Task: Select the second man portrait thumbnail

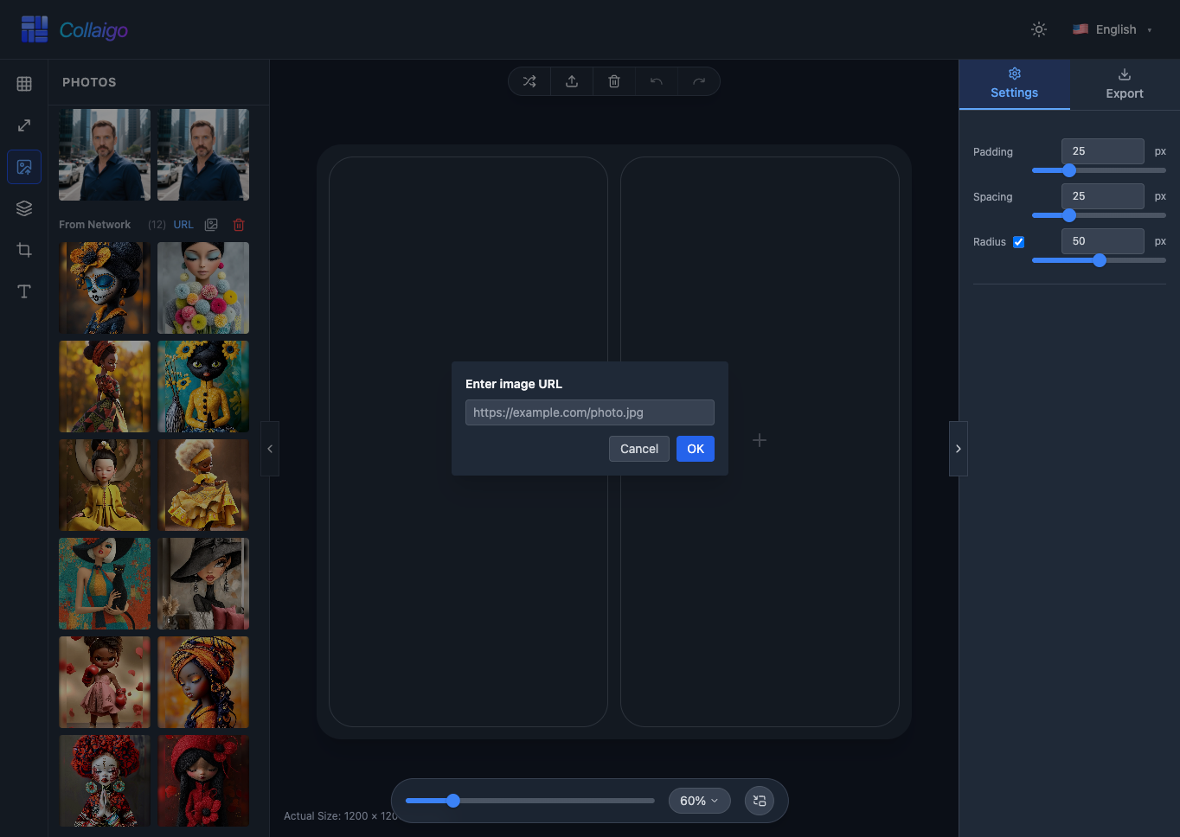Action: point(203,155)
